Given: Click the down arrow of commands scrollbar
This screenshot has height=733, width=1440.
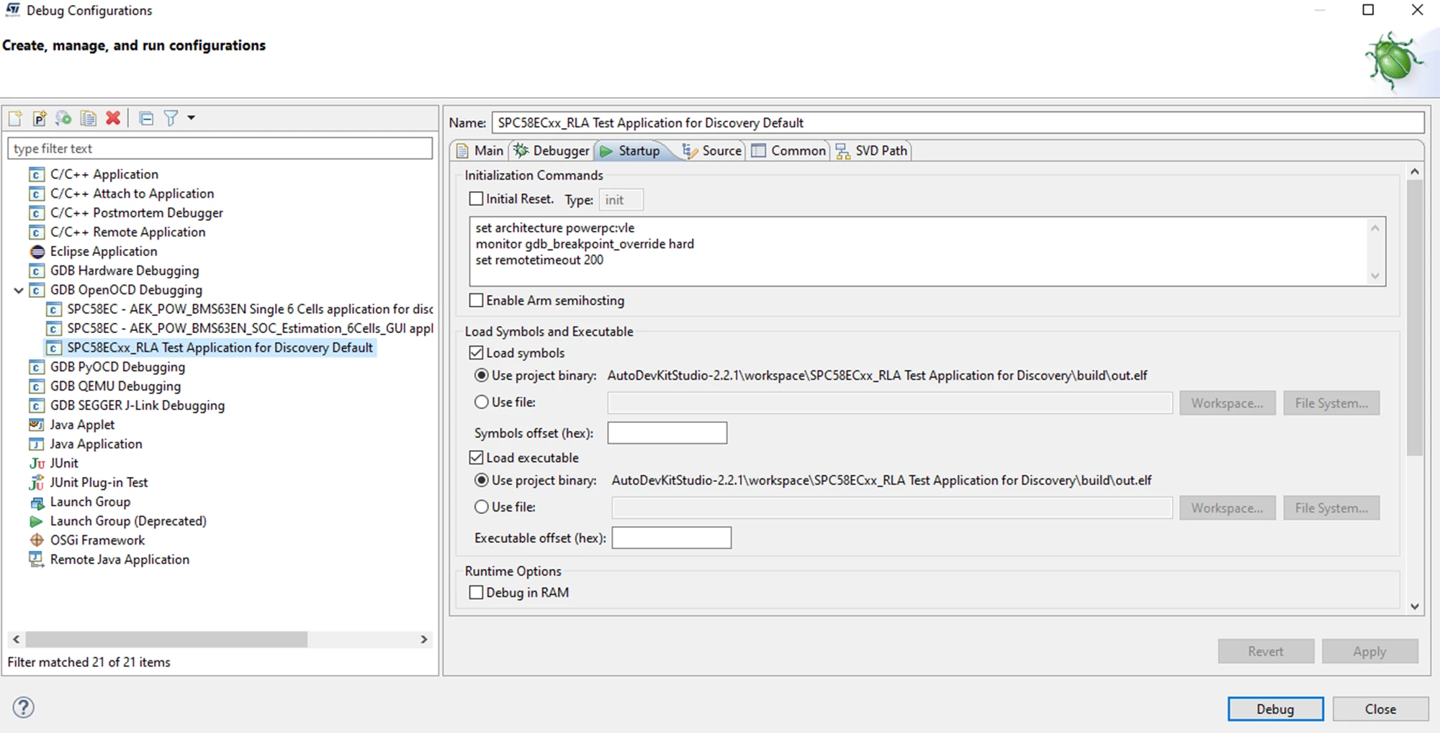Looking at the screenshot, I should [1375, 276].
